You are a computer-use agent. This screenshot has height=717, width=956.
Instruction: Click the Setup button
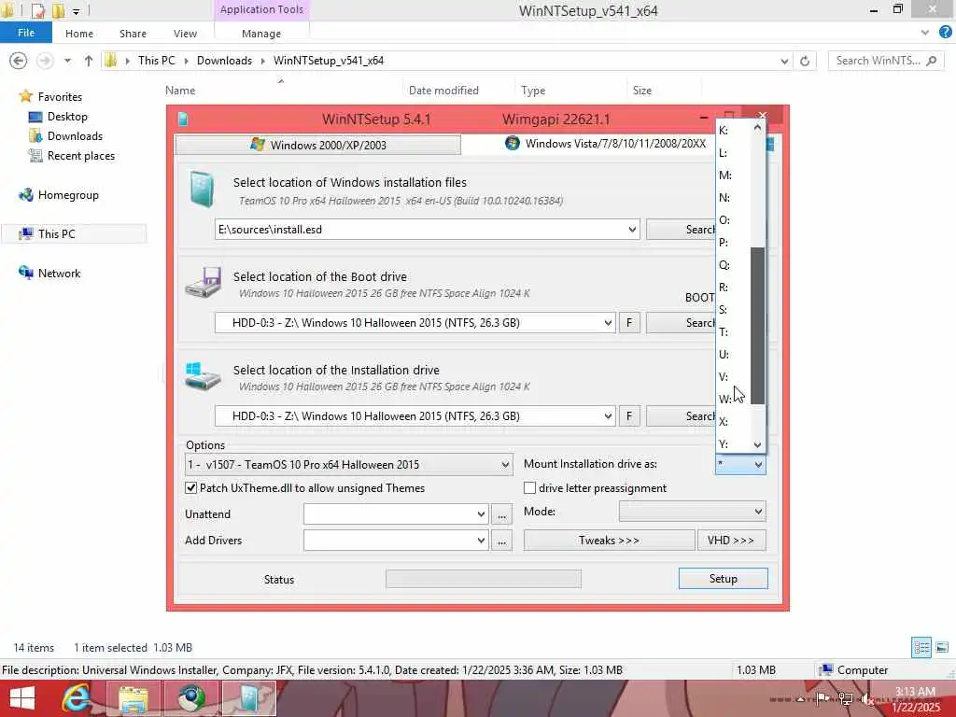tap(724, 579)
